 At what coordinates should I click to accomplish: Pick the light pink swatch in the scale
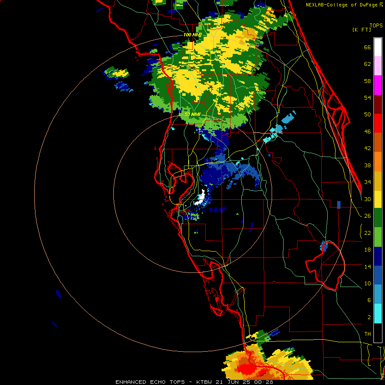click(x=378, y=65)
